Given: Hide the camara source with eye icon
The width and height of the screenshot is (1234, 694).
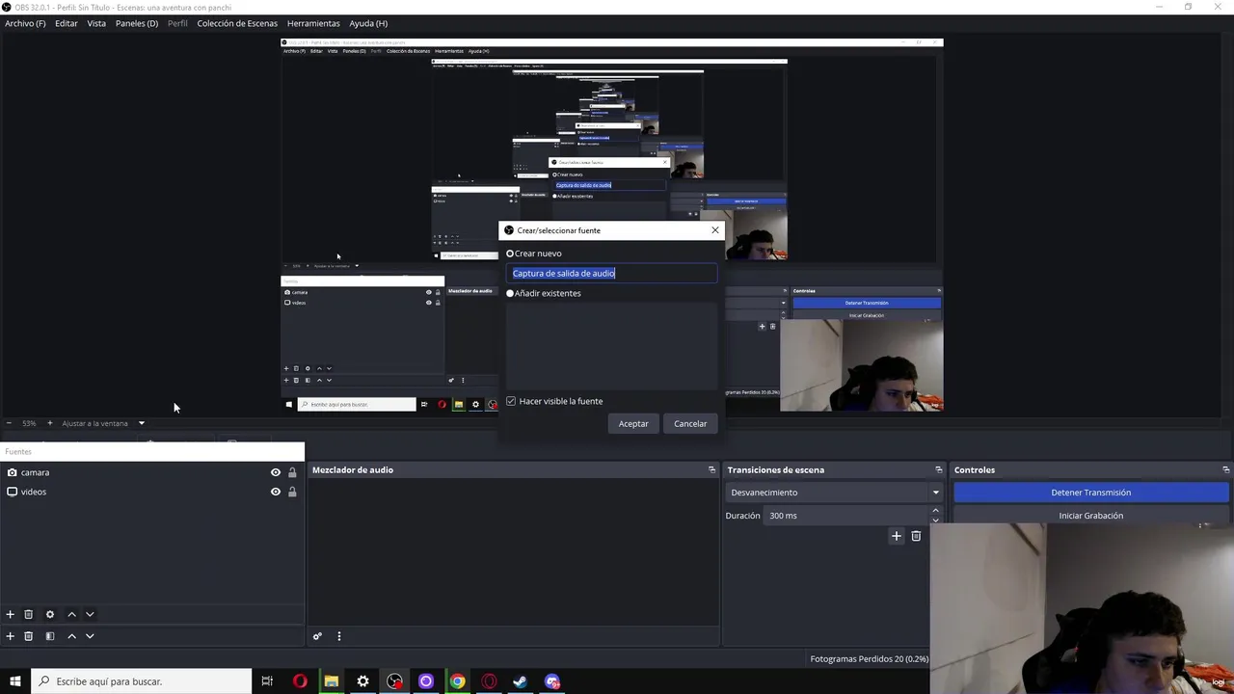Looking at the screenshot, I should 276,472.
